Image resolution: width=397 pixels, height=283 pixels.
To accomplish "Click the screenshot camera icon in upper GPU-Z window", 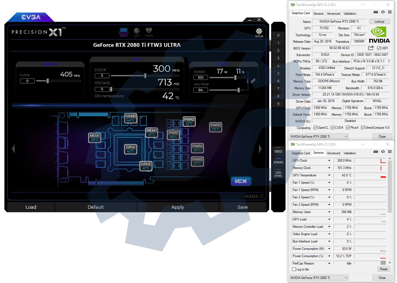I will pyautogui.click(x=376, y=12).
